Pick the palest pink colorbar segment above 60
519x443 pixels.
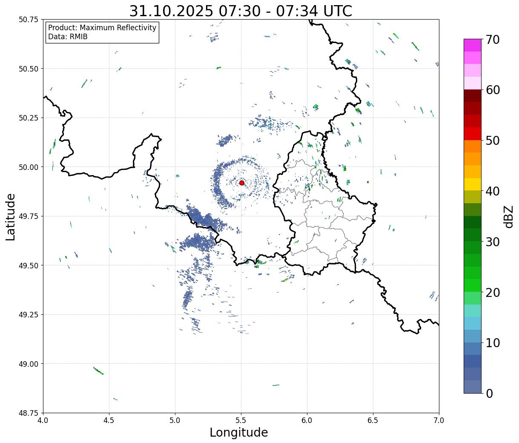click(x=473, y=83)
